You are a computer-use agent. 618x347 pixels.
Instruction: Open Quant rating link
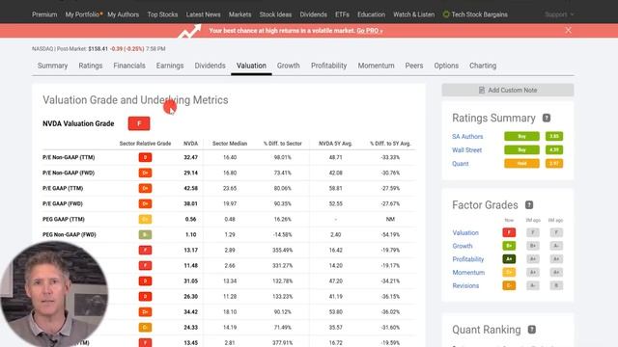(461, 164)
